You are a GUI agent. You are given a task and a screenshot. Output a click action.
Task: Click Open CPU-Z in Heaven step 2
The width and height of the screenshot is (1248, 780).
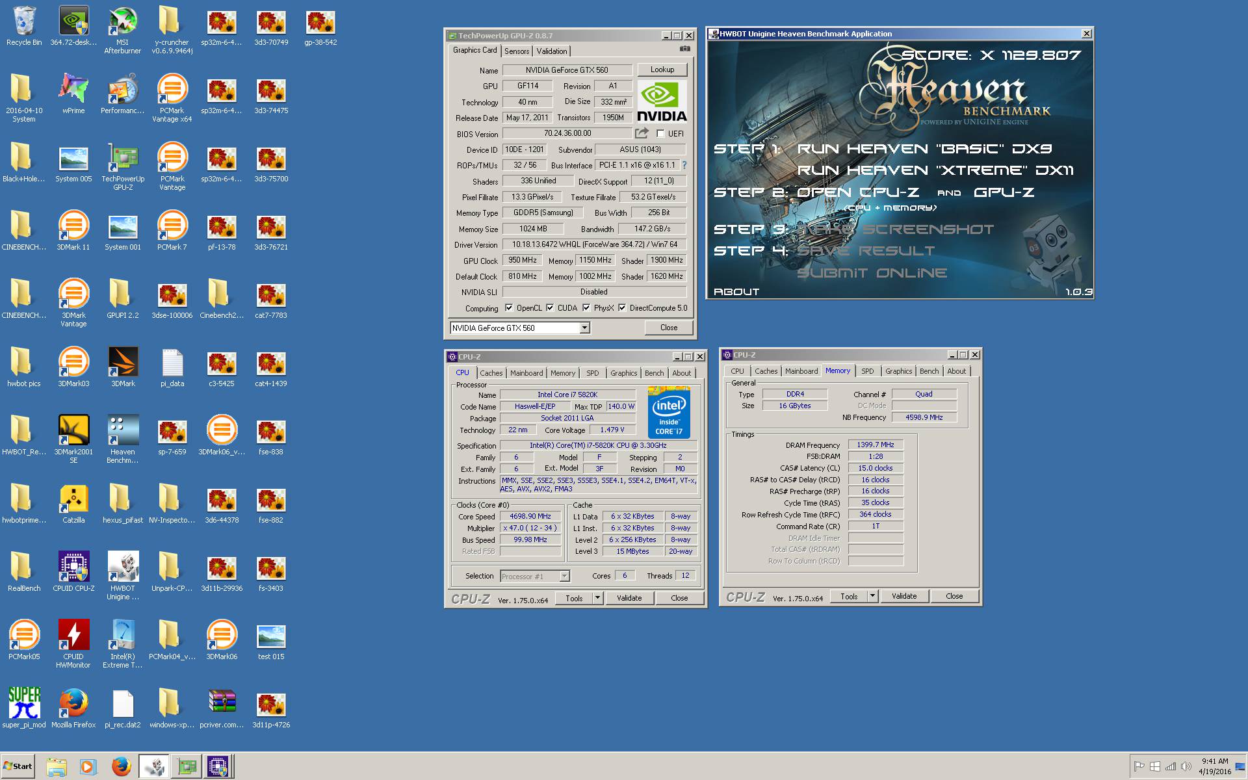point(858,192)
